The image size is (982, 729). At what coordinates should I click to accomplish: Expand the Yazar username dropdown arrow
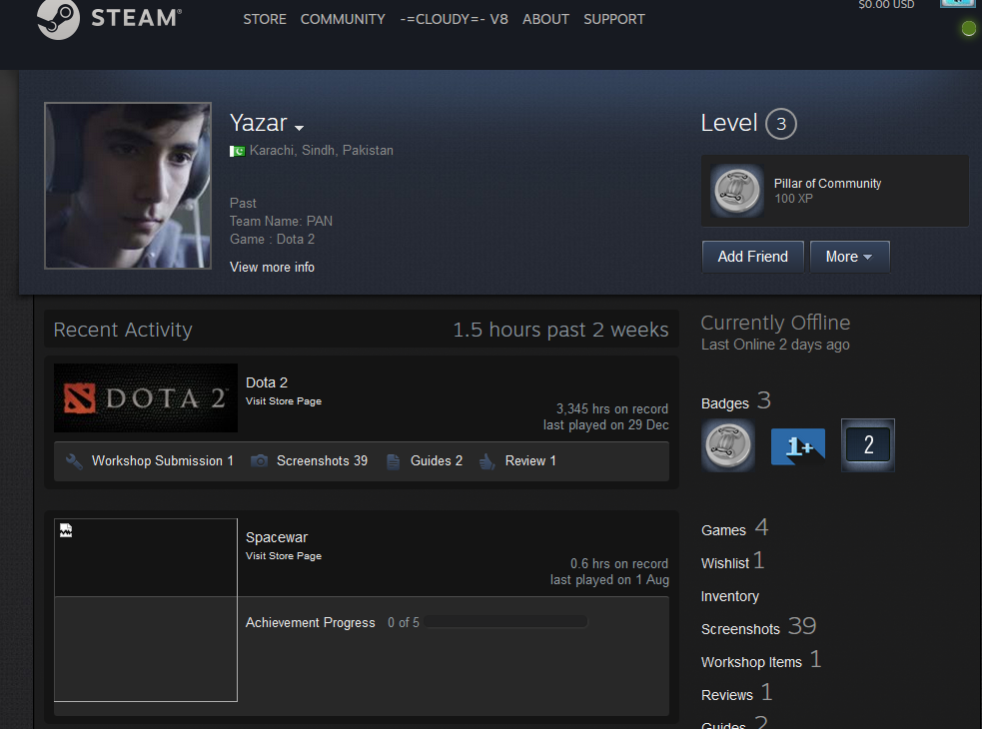tap(299, 128)
